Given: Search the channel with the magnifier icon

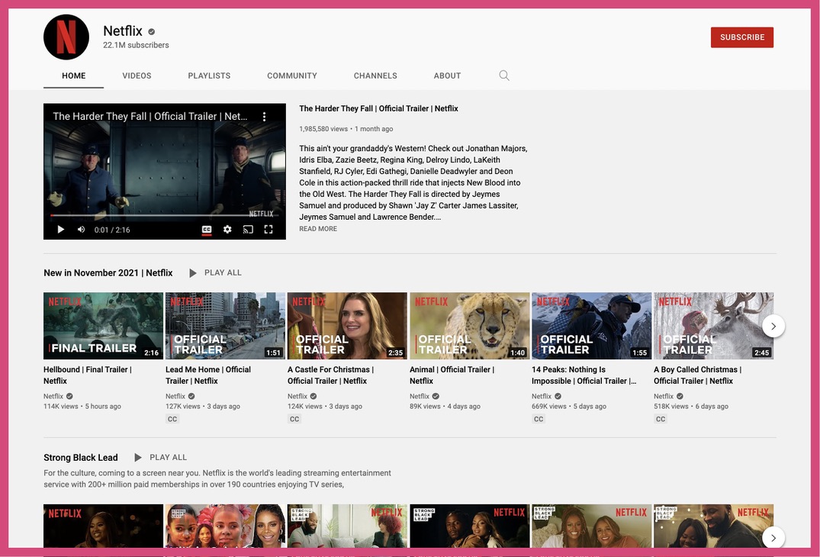Looking at the screenshot, I should 503,76.
